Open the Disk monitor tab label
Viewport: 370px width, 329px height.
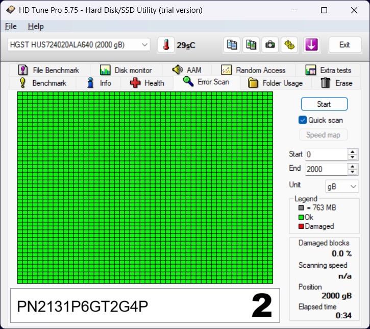pos(133,70)
